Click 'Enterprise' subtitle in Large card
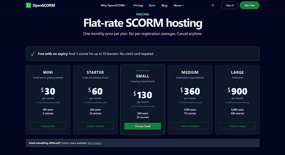The height and width of the screenshot is (155, 285). [x=237, y=78]
